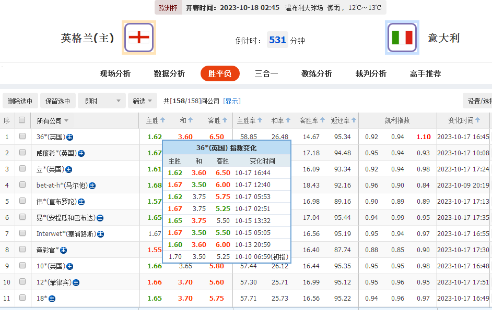Click the sort arrow beside 返还率 header

(354, 120)
